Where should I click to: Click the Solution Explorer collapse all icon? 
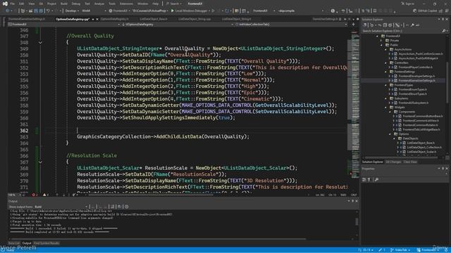pos(385,25)
